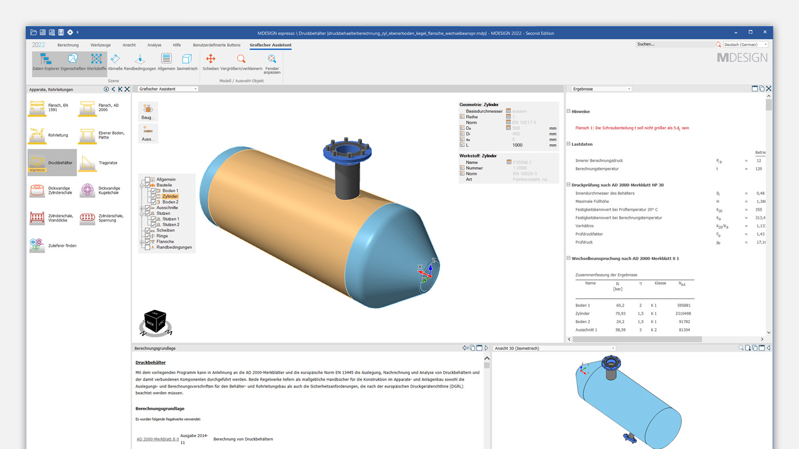Select Flansch, AD 2000 module
The width and height of the screenshot is (799, 449).
[102, 108]
